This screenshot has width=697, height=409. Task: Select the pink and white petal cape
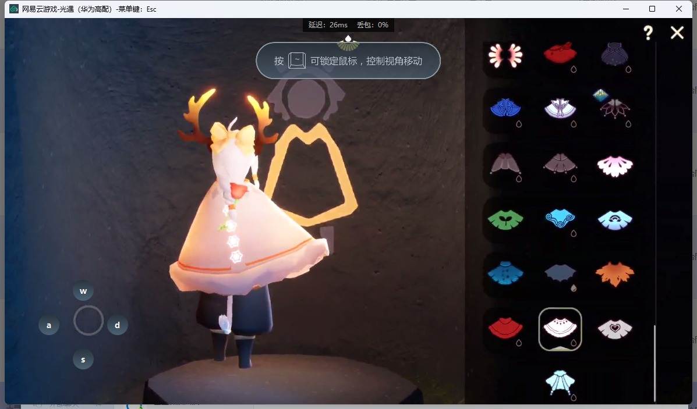pyautogui.click(x=615, y=166)
